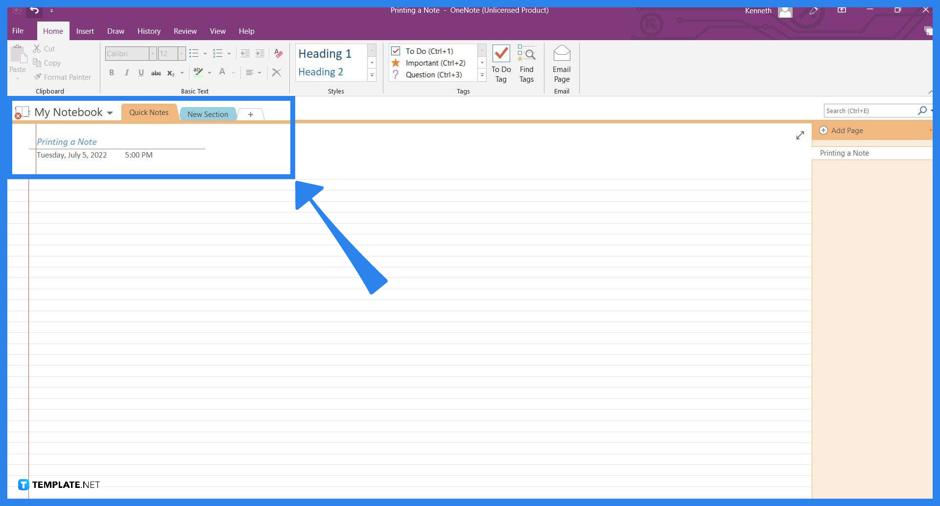The image size is (940, 506).
Task: Open the font size dropdown
Action: [181, 53]
